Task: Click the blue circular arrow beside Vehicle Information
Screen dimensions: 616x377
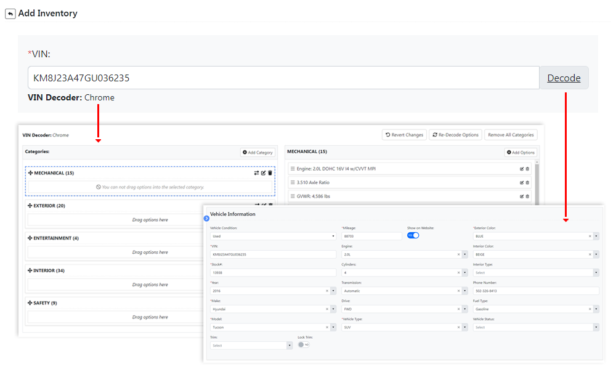Action: coord(206,218)
